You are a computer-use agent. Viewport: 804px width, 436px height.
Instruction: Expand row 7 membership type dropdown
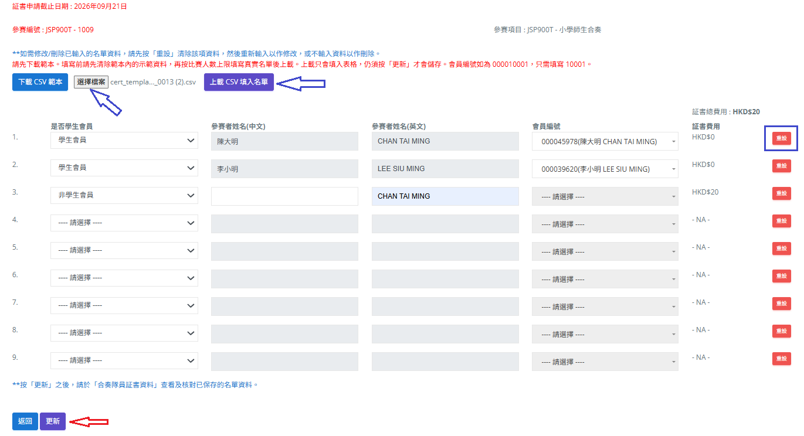point(124,306)
